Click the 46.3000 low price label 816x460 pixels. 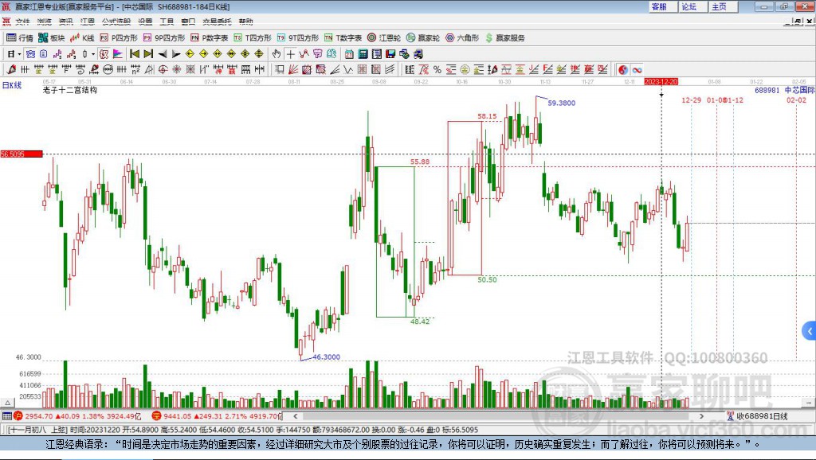[x=326, y=357]
